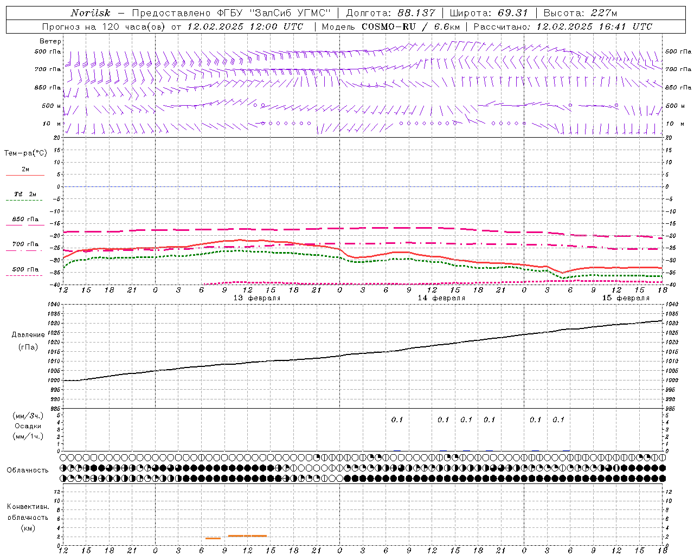Click the Высота: 227м elevation value
This screenshot has height=555, width=694.
click(x=580, y=13)
